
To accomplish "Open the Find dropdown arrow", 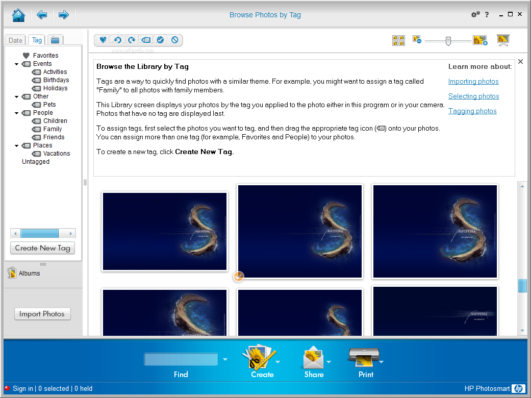I will coord(225,359).
